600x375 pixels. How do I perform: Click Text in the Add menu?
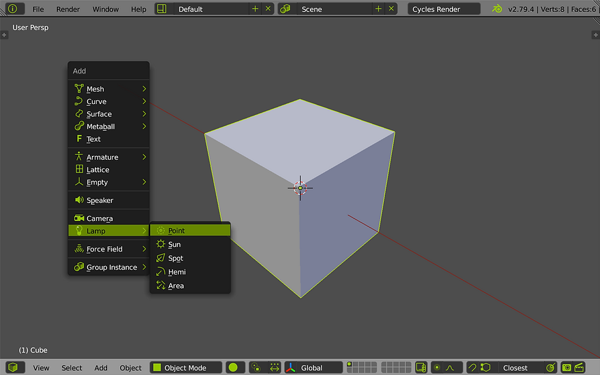[93, 139]
